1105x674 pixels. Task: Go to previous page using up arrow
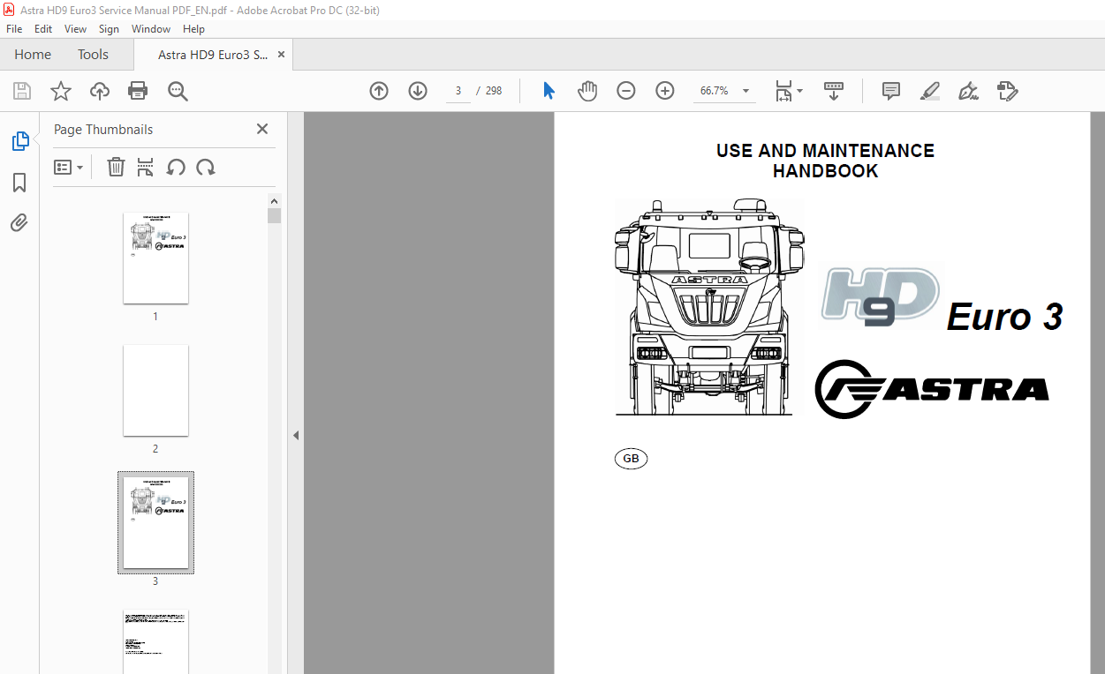(379, 91)
